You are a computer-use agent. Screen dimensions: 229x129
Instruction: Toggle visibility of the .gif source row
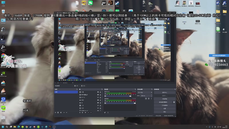coord(98,95)
